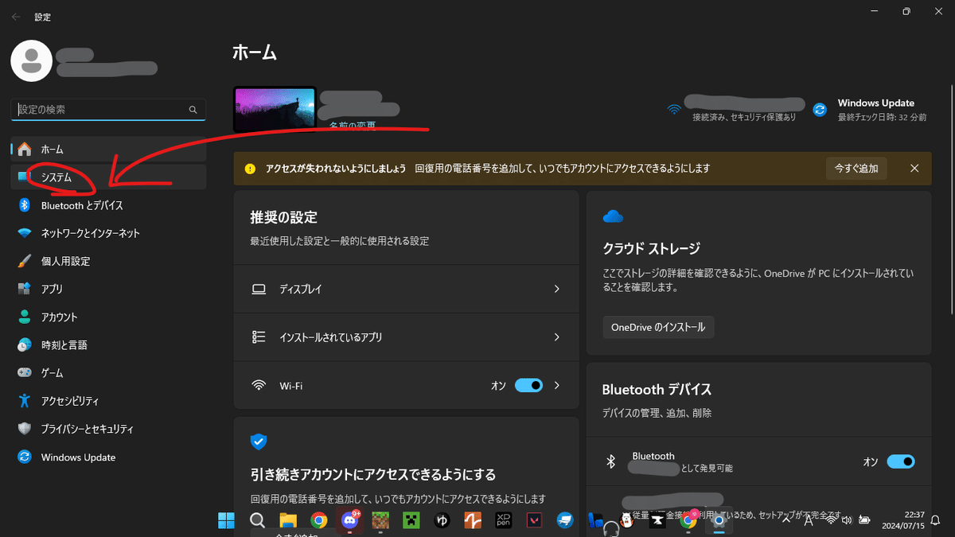Open the ゲーム settings category
The width and height of the screenshot is (955, 537).
click(x=108, y=373)
